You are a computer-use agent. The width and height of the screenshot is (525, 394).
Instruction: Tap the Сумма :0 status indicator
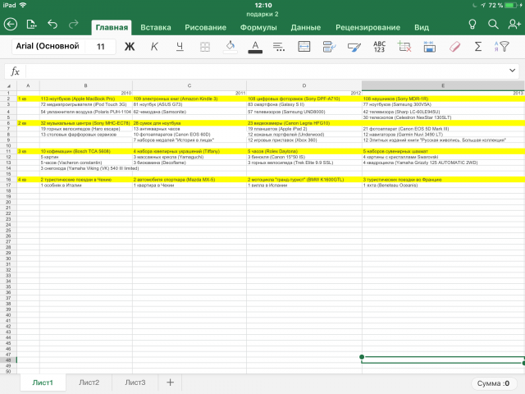click(494, 383)
